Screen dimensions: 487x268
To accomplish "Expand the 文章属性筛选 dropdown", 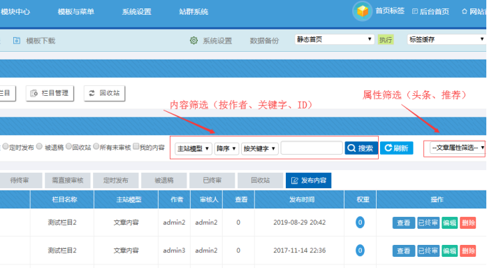I will 458,148.
